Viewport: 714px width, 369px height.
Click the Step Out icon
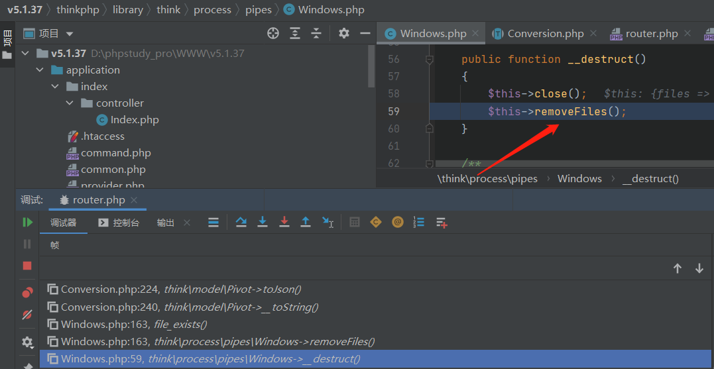306,222
